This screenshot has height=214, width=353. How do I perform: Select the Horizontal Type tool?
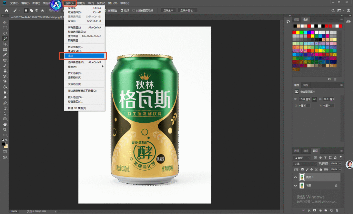(x=5, y=109)
